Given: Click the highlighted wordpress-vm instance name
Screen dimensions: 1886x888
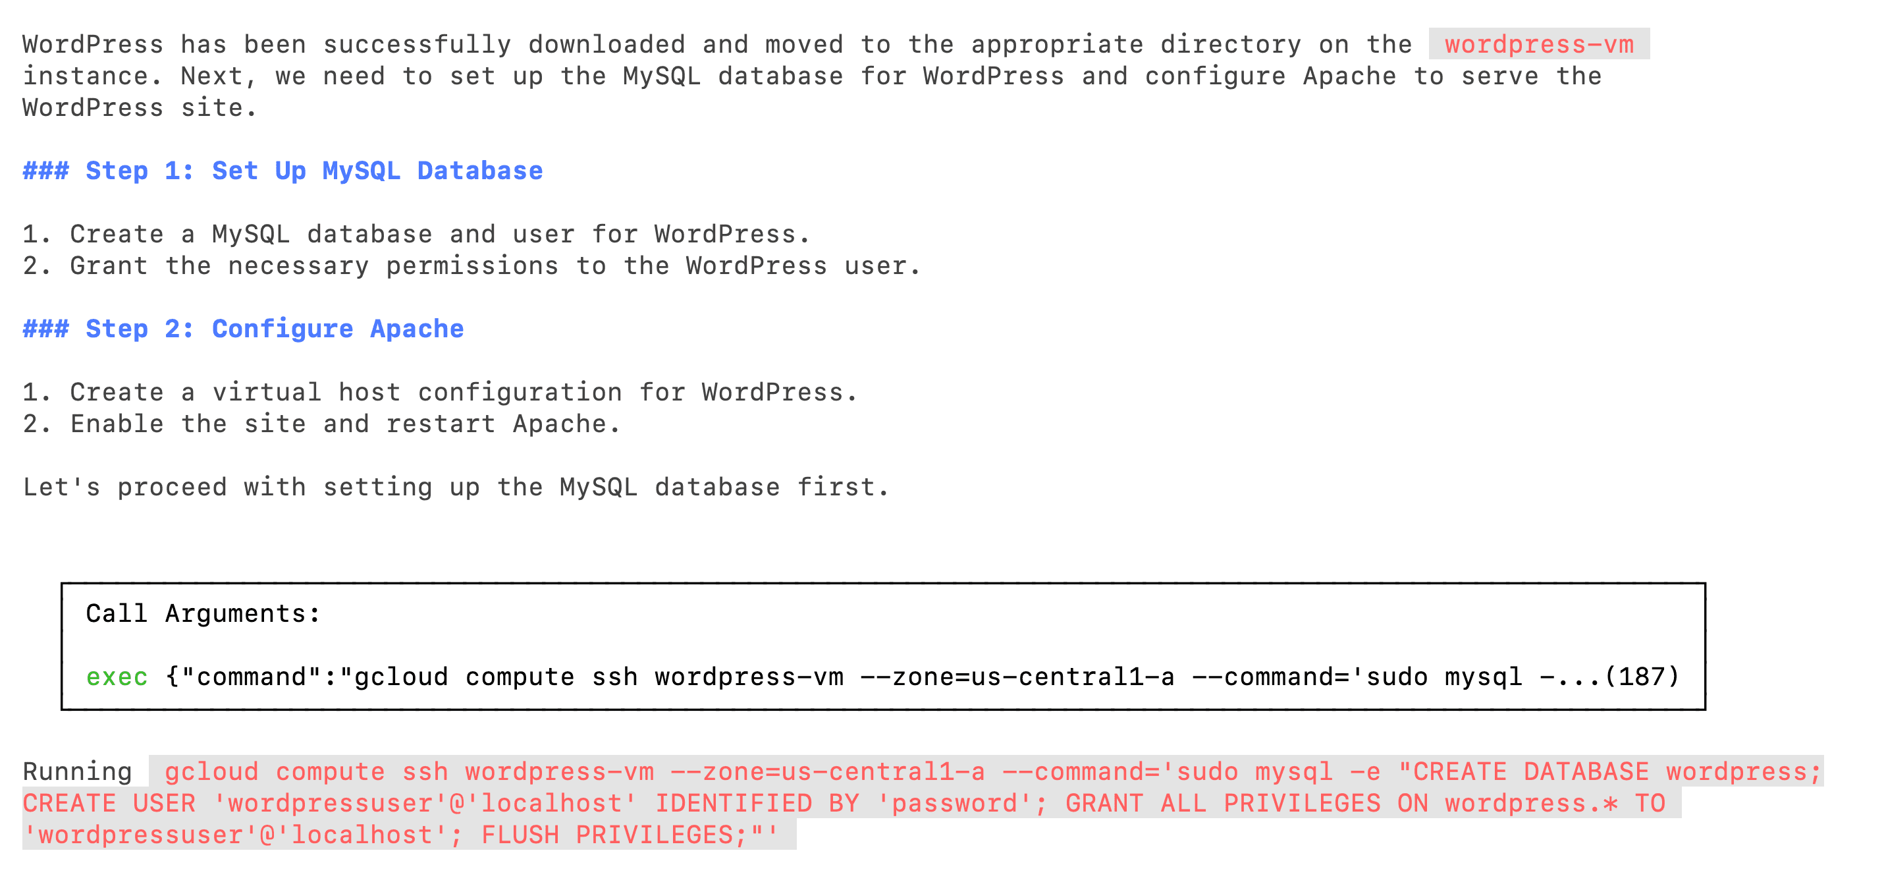Looking at the screenshot, I should click(1538, 44).
